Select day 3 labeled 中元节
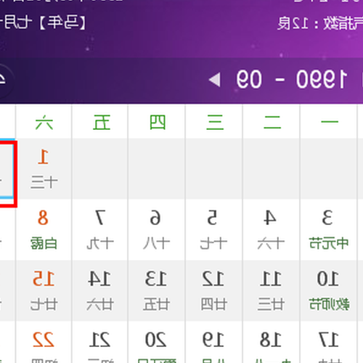Image resolution: width=363 pixels, height=363 pixels. 328,230
